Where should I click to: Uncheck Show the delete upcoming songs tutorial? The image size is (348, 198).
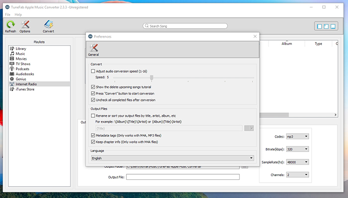pos(93,87)
